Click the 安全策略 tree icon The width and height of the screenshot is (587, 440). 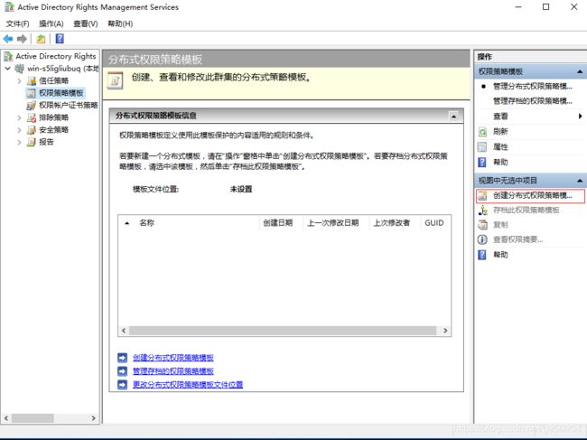click(x=32, y=130)
